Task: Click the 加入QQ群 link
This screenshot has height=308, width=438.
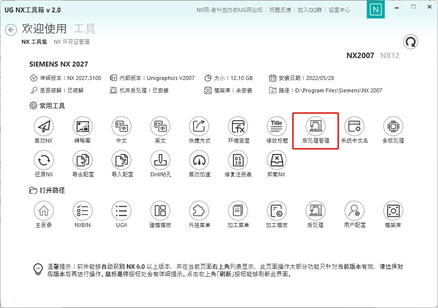Action: pos(310,10)
